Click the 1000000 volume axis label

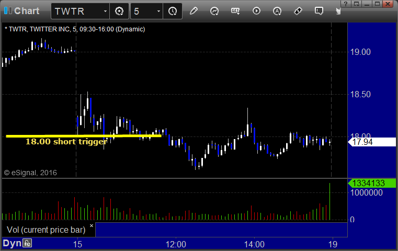point(367,192)
